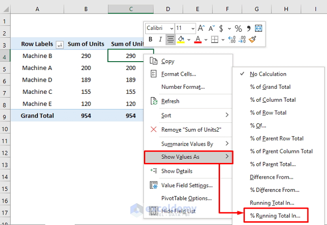This screenshot has height=225, width=327.
Task: Click the Decrease Font Size icon
Action: tap(212, 28)
